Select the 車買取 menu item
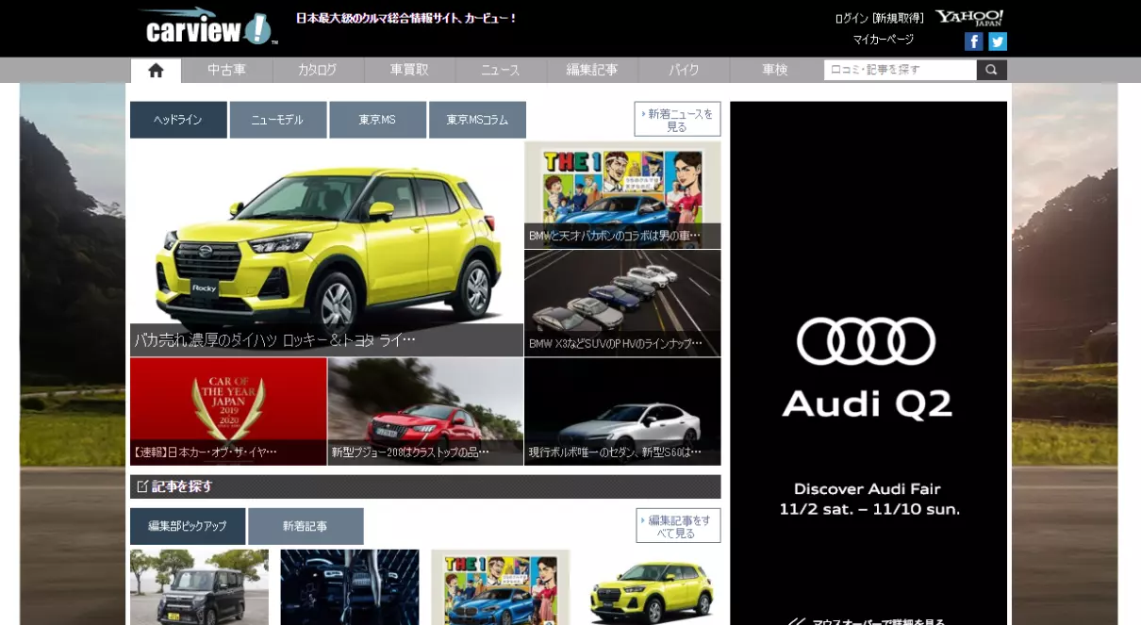 pyautogui.click(x=409, y=70)
